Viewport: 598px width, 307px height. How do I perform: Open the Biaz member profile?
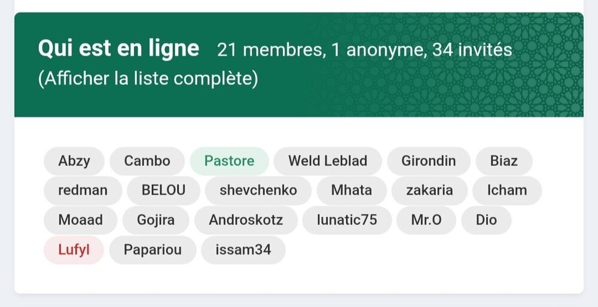[x=504, y=161]
